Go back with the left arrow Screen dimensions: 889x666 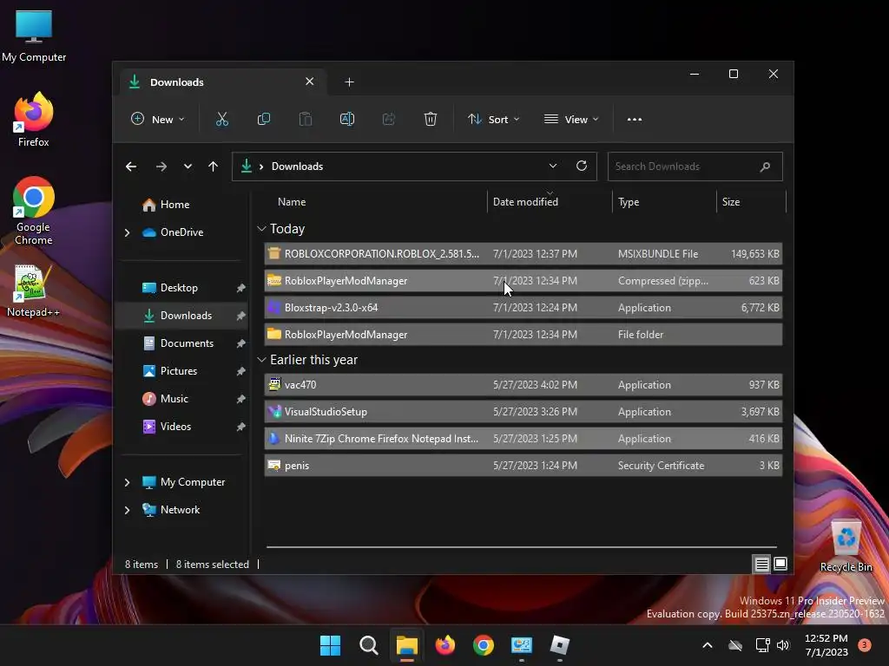pyautogui.click(x=131, y=166)
